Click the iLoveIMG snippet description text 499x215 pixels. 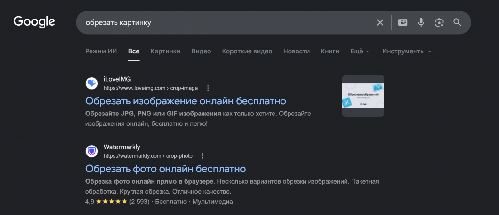(x=198, y=118)
